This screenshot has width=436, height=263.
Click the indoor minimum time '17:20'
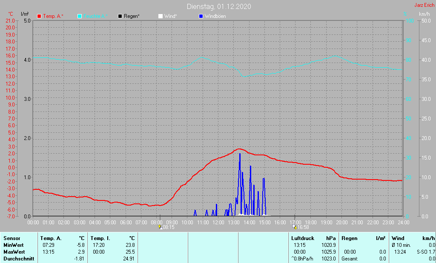(x=99, y=245)
